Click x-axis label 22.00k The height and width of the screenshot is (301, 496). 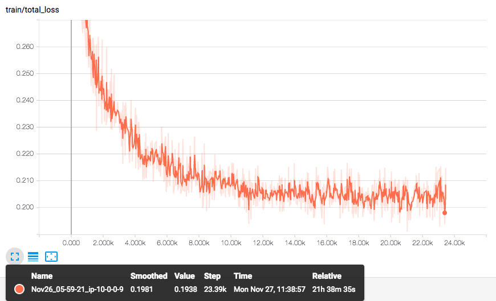(x=422, y=243)
